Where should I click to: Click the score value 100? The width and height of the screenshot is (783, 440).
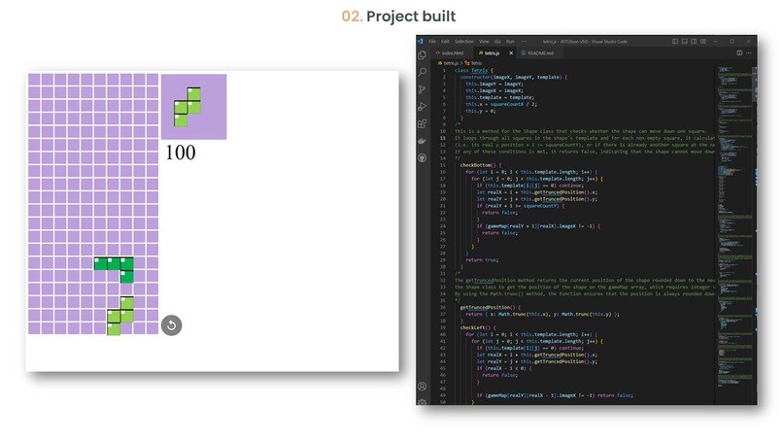point(181,152)
